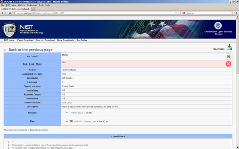Open the Edit menu
239x149 pixels.
pyautogui.click(x=8, y=5)
